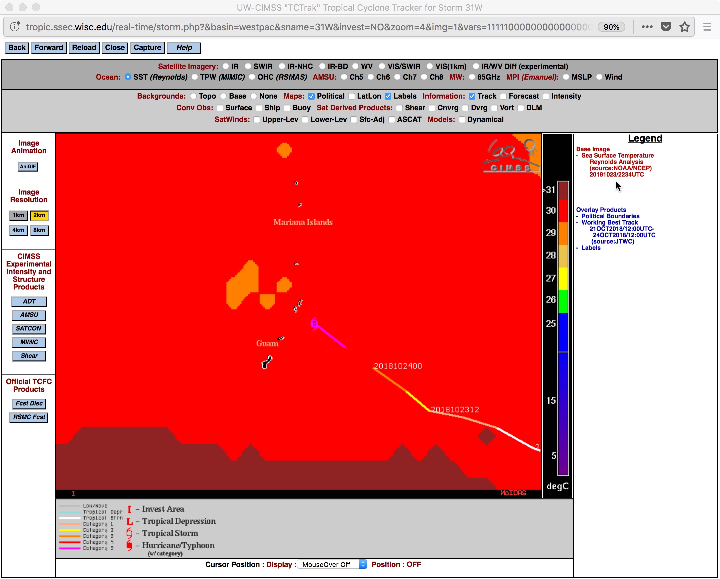The height and width of the screenshot is (579, 720).
Task: Open the Help page
Action: pyautogui.click(x=184, y=47)
